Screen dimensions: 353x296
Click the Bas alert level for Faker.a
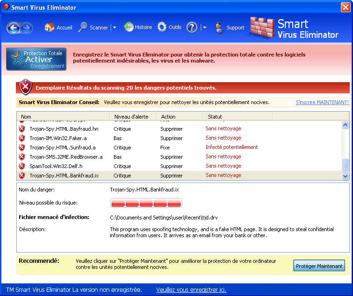click(x=118, y=138)
